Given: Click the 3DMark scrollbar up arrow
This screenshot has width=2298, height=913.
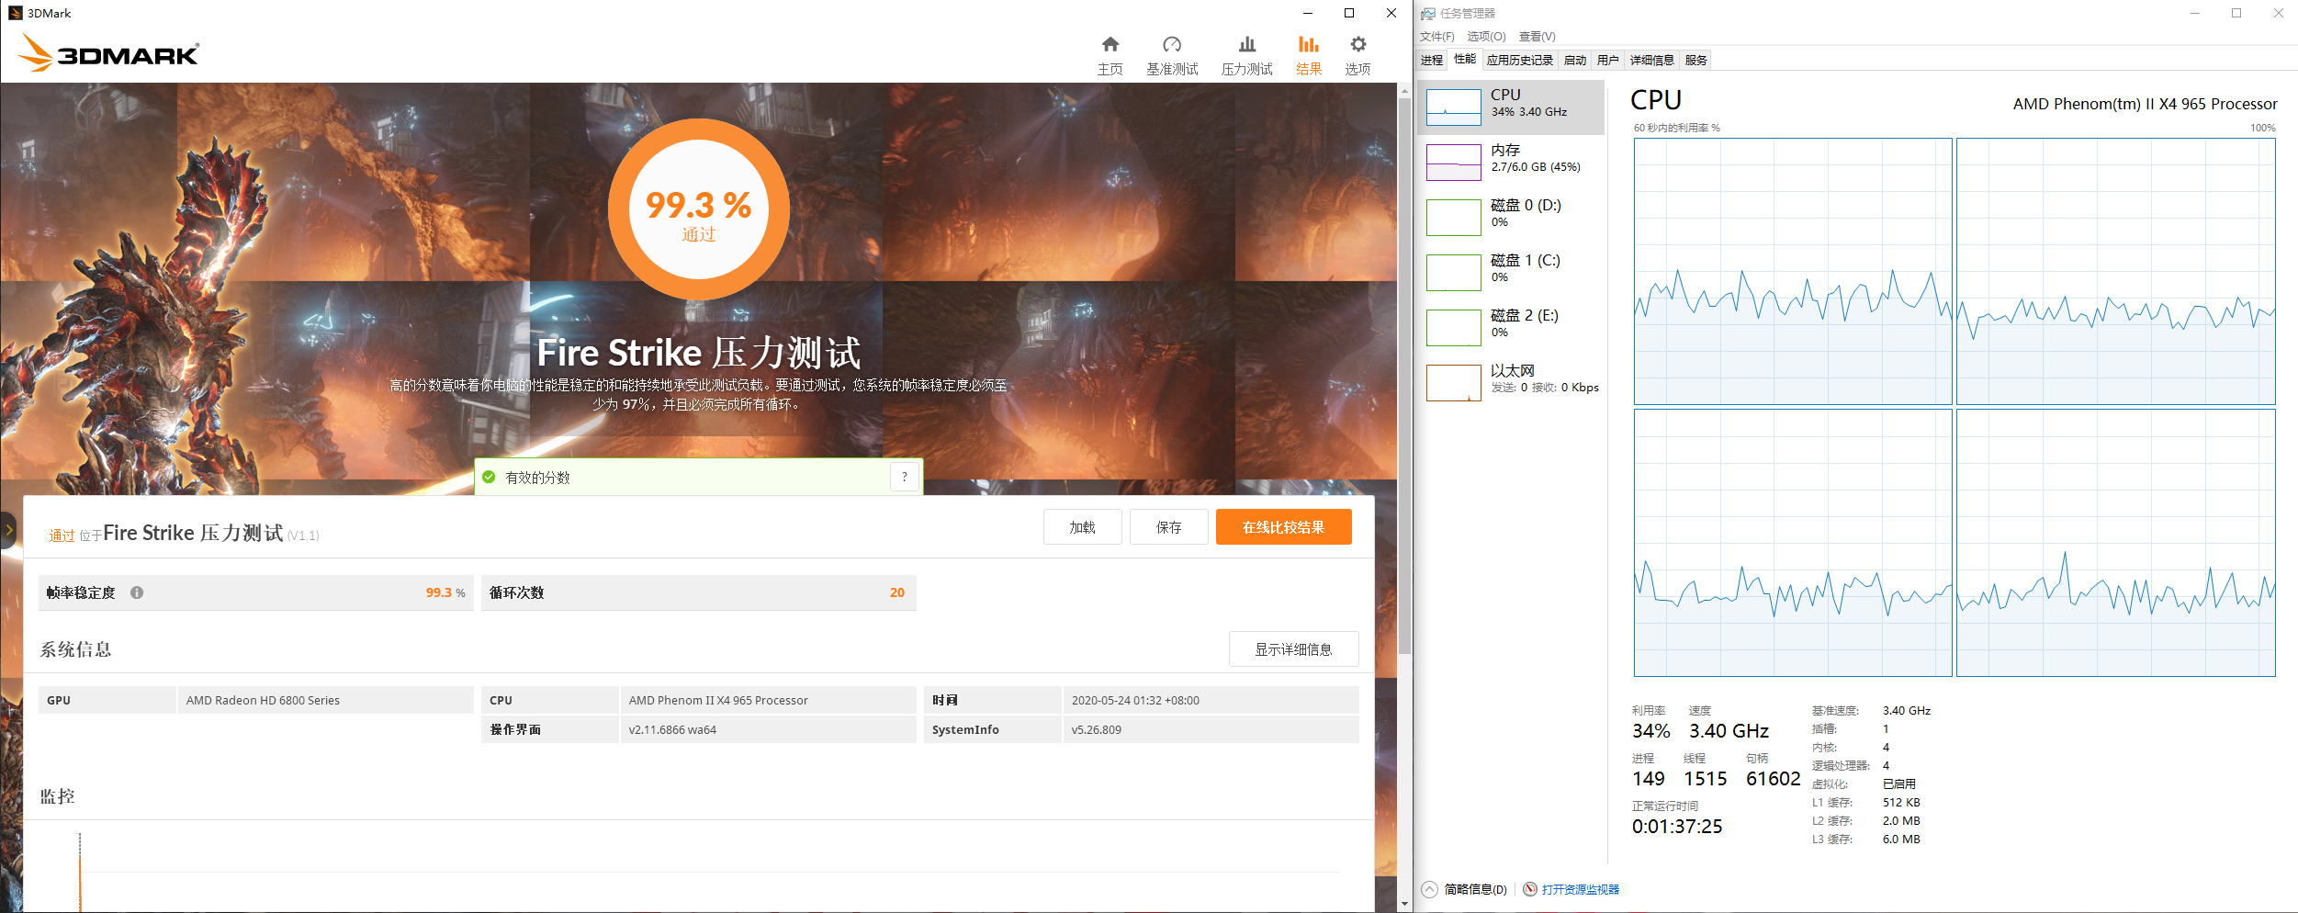Looking at the screenshot, I should pos(1404,91).
